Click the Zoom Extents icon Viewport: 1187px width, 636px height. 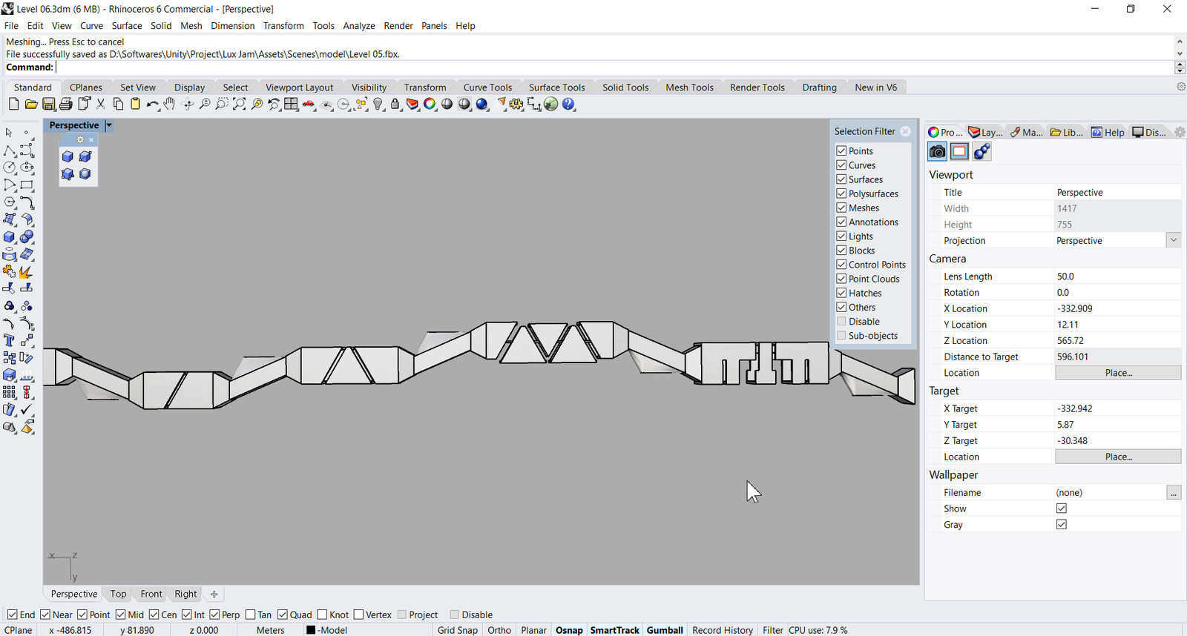239,104
